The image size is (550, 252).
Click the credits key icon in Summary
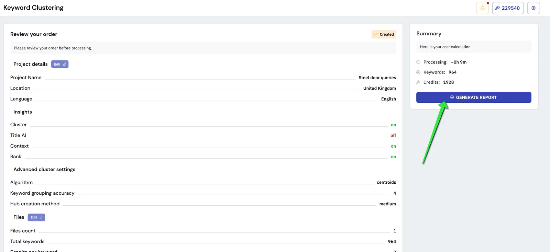[x=418, y=82]
